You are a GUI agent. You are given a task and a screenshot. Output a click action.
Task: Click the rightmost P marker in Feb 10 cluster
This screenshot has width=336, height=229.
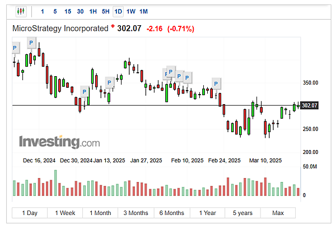pyautogui.click(x=187, y=78)
